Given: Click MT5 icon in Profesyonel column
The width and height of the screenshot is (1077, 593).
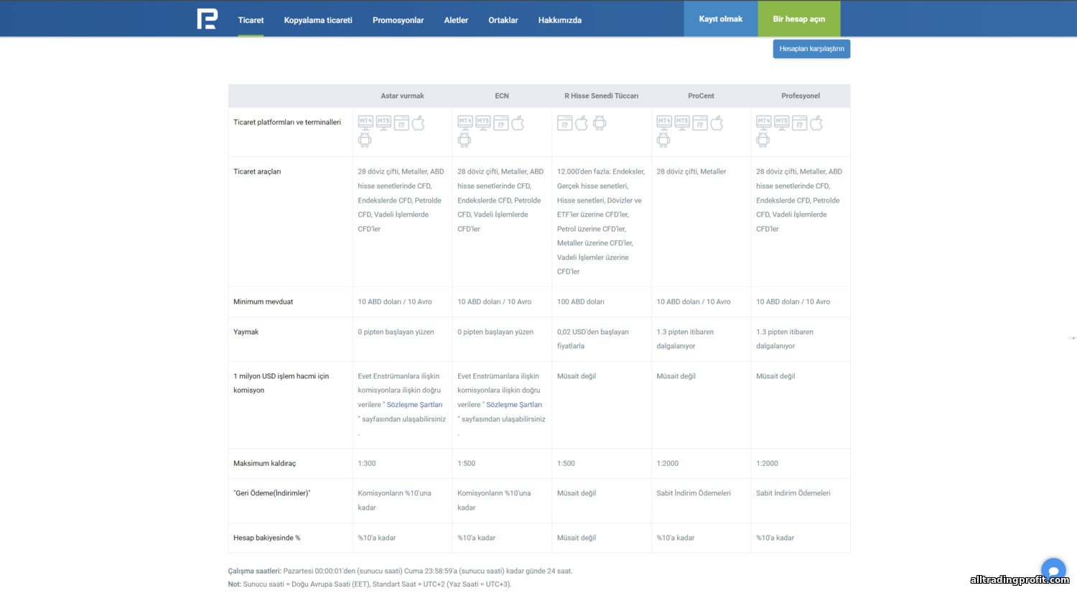Looking at the screenshot, I should 782,123.
